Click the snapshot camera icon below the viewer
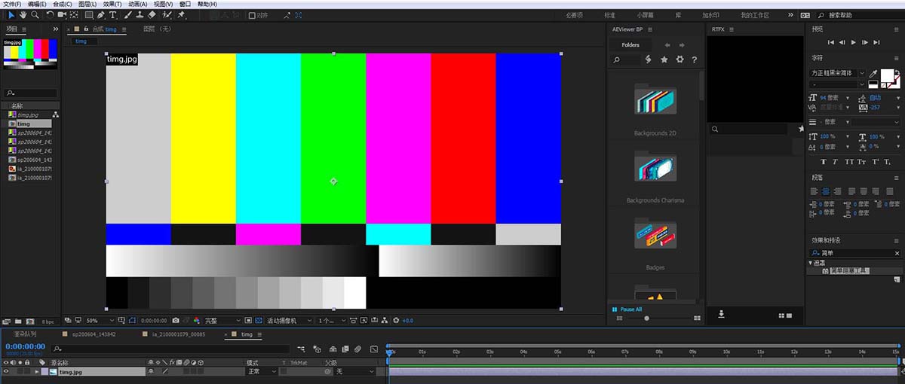The width and height of the screenshot is (905, 384). pyautogui.click(x=175, y=321)
